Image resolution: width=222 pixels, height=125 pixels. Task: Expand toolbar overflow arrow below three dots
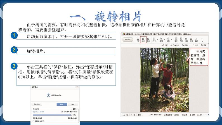(x=203, y=41)
